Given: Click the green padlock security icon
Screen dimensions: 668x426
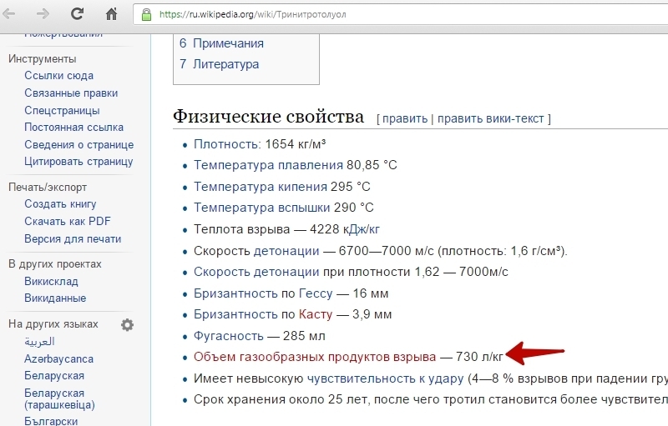Looking at the screenshot, I should [x=147, y=15].
